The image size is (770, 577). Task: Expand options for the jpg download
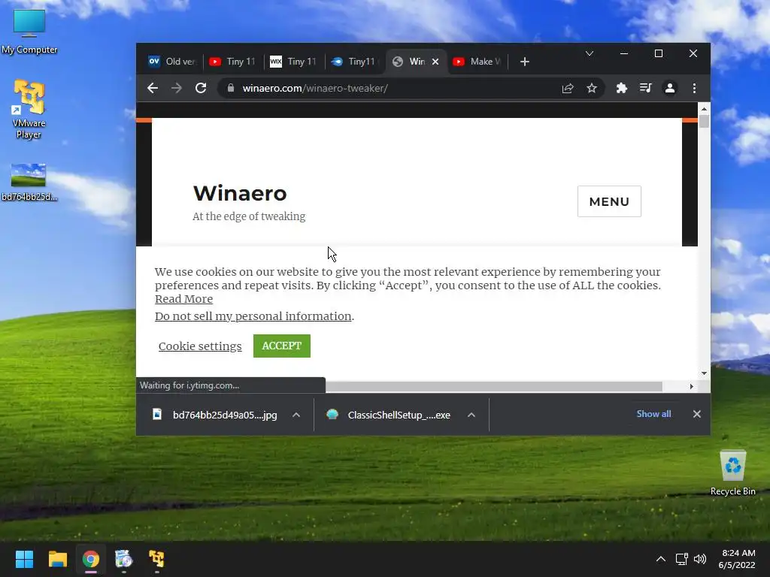[x=296, y=415]
